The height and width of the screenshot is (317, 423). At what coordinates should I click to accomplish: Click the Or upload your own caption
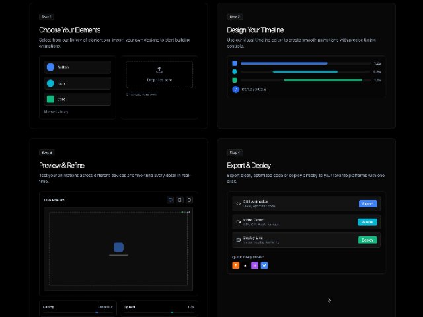point(141,94)
